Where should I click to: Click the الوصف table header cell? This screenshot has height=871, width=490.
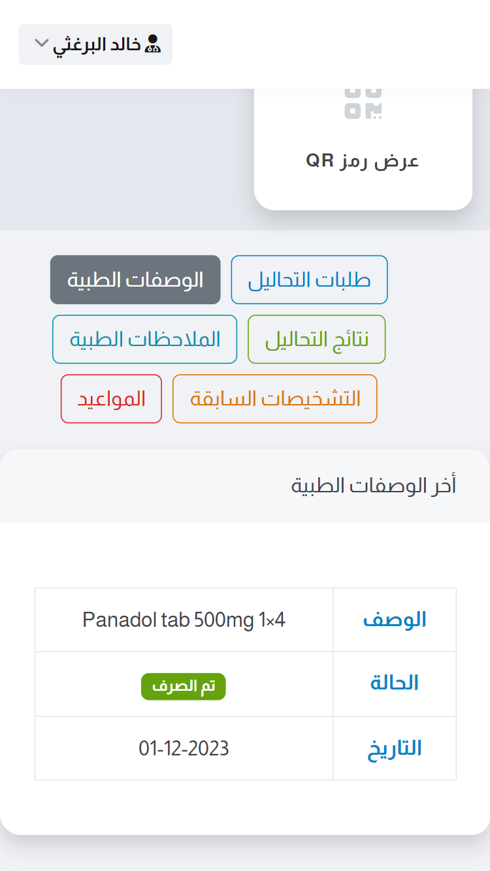coord(395,619)
